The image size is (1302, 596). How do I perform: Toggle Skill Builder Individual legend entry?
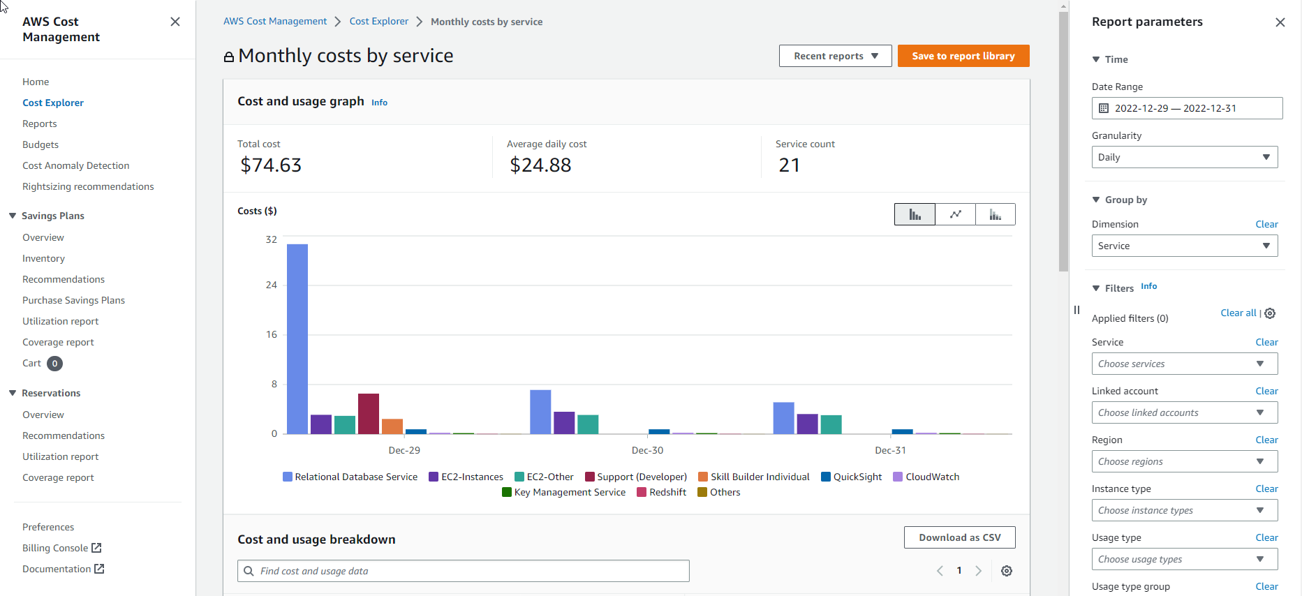click(754, 477)
